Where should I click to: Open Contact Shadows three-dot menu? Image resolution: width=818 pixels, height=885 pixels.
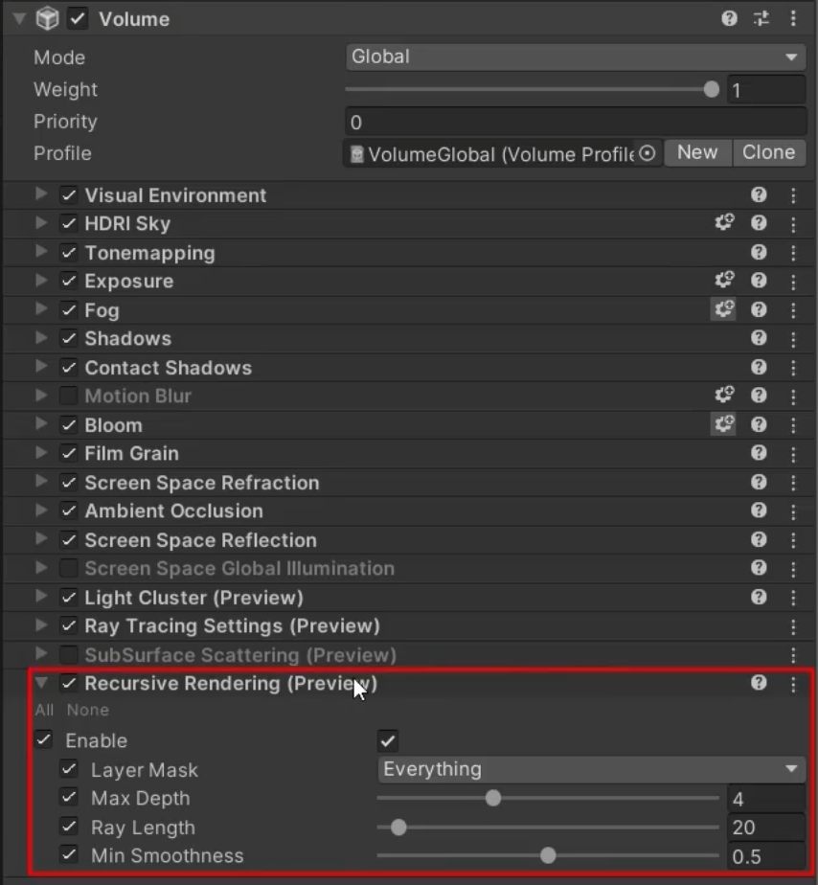tap(793, 368)
